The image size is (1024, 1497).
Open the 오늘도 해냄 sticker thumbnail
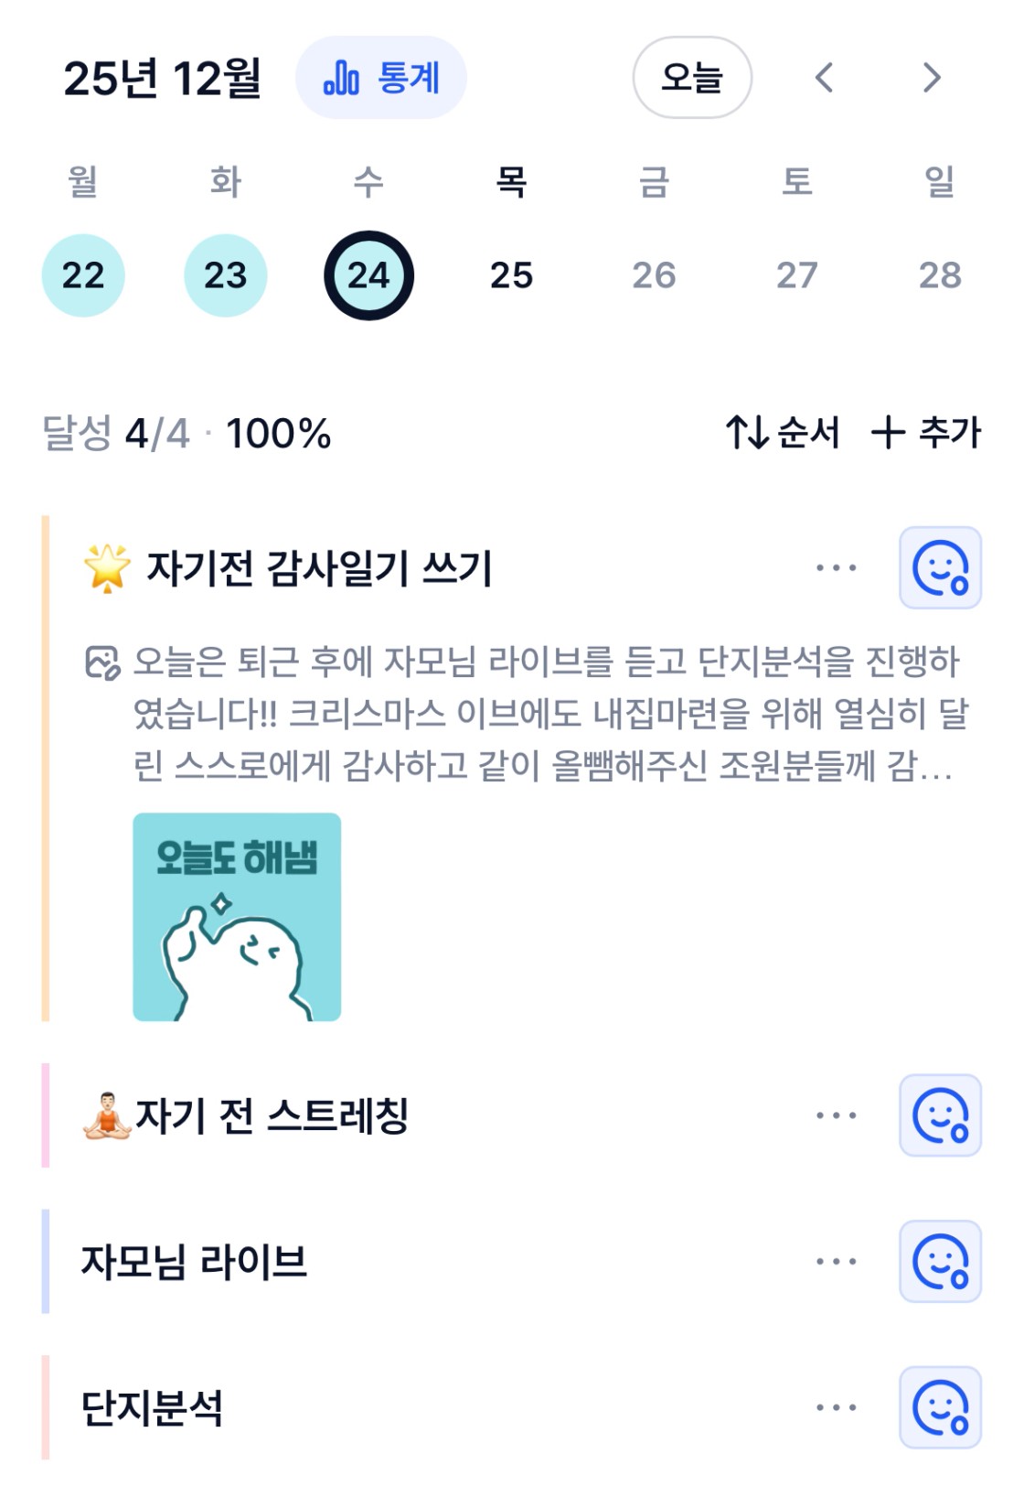[x=237, y=917]
